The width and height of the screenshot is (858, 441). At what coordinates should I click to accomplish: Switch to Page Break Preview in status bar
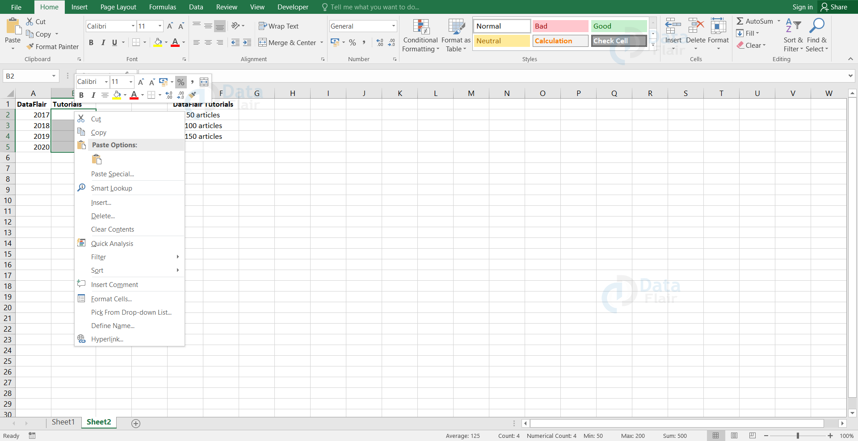(753, 436)
